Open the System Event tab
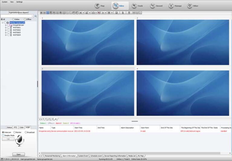232x161 pixels. point(83,156)
